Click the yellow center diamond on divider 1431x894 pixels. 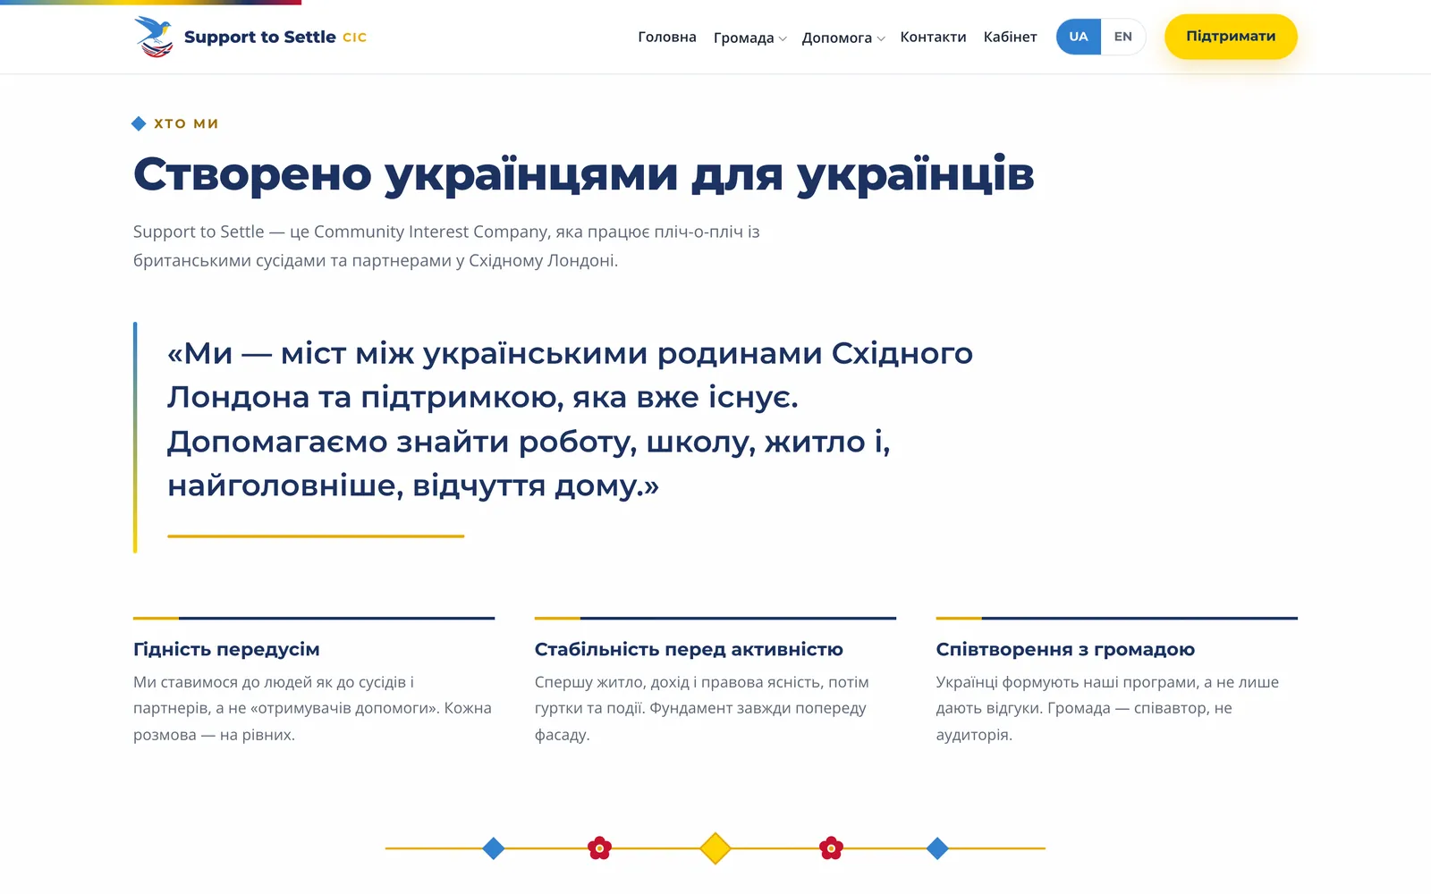(x=715, y=848)
